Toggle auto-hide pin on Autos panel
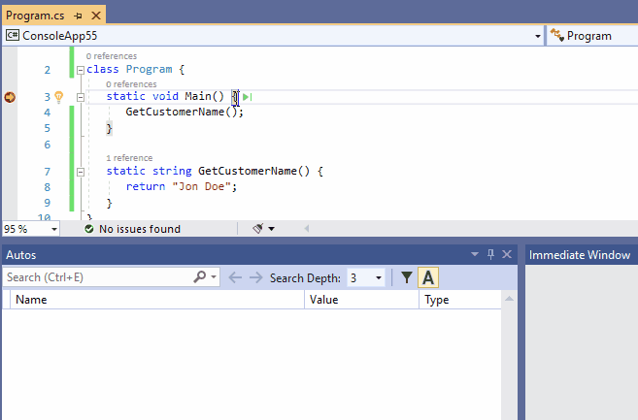The height and width of the screenshot is (420, 638). pos(490,254)
